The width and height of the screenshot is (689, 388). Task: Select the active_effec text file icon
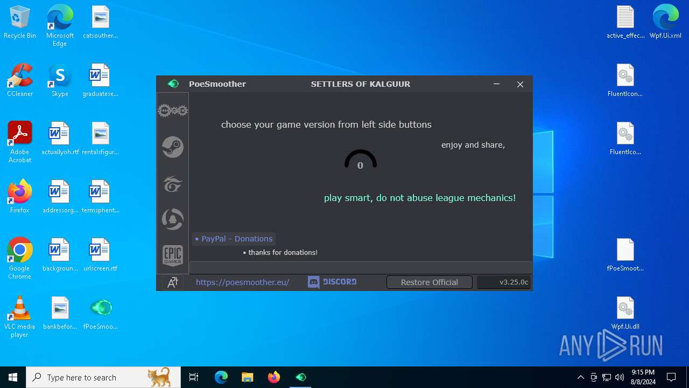pyautogui.click(x=625, y=23)
